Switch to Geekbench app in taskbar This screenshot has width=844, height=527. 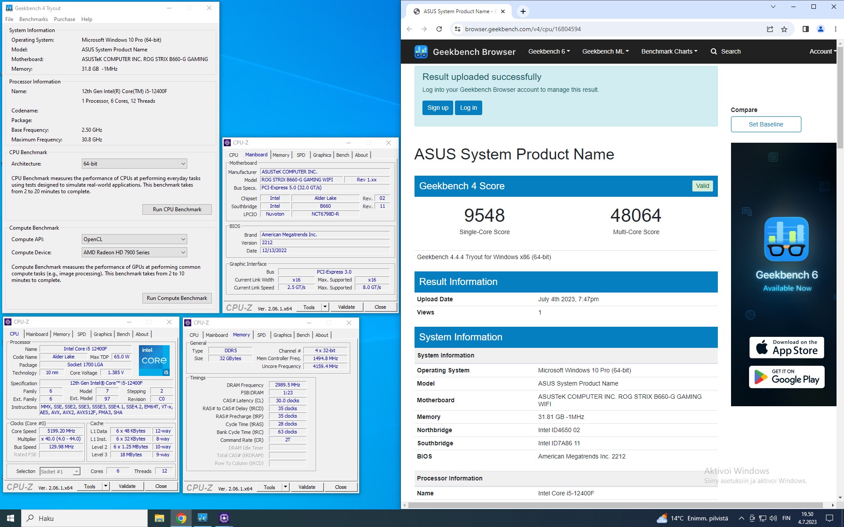(202, 518)
